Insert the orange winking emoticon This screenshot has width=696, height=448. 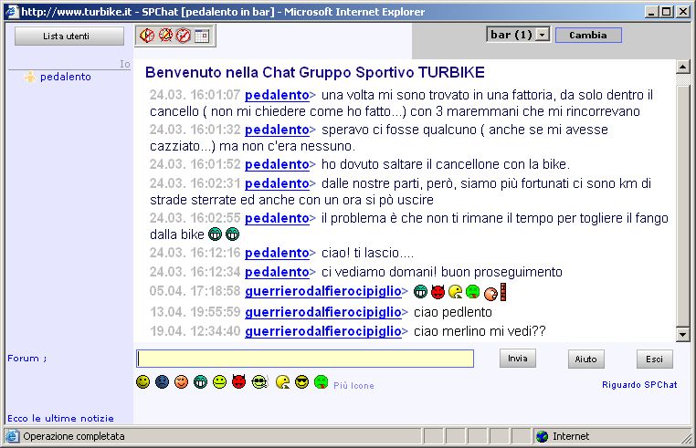[181, 382]
